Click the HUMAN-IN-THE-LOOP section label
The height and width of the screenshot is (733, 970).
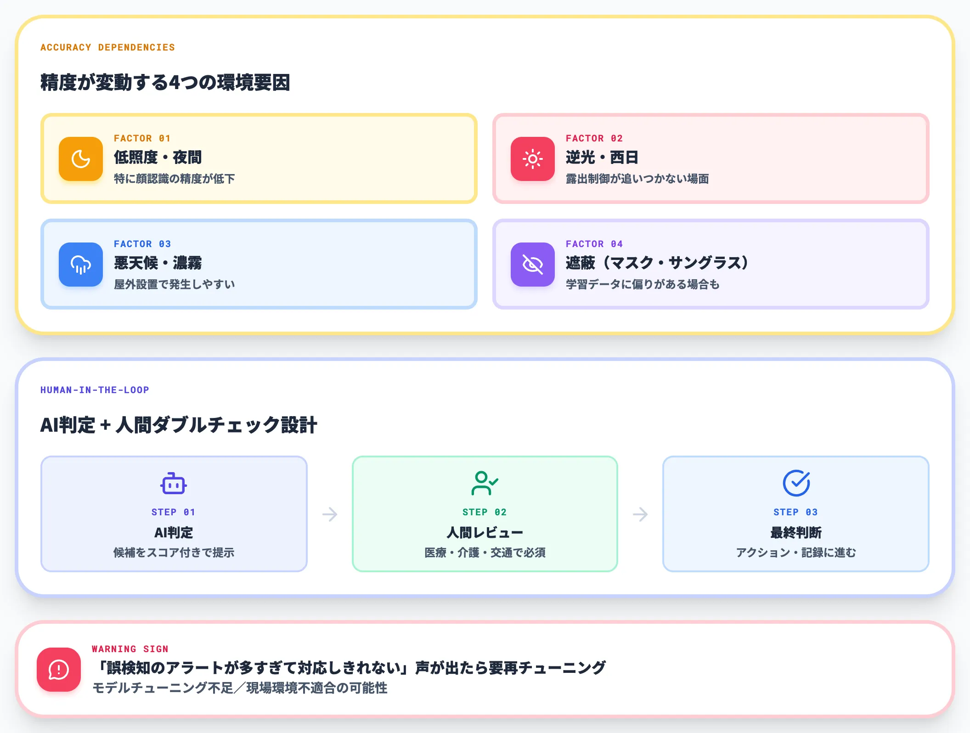95,390
